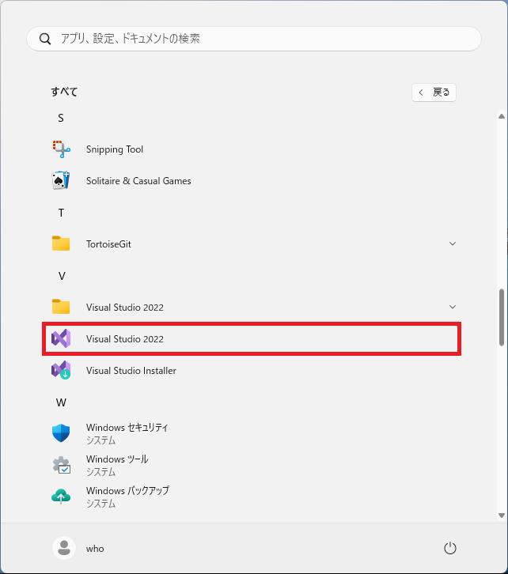Click the who user avatar icon
The height and width of the screenshot is (574, 508).
(64, 548)
